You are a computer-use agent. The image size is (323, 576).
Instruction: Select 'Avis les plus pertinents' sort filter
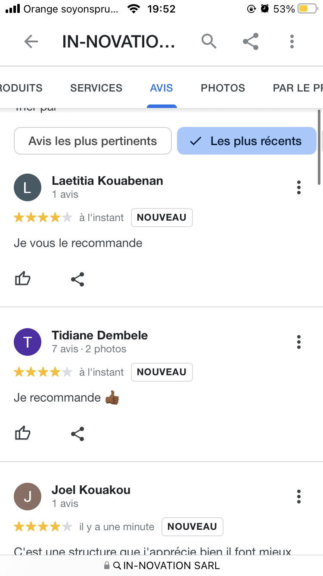tap(93, 141)
